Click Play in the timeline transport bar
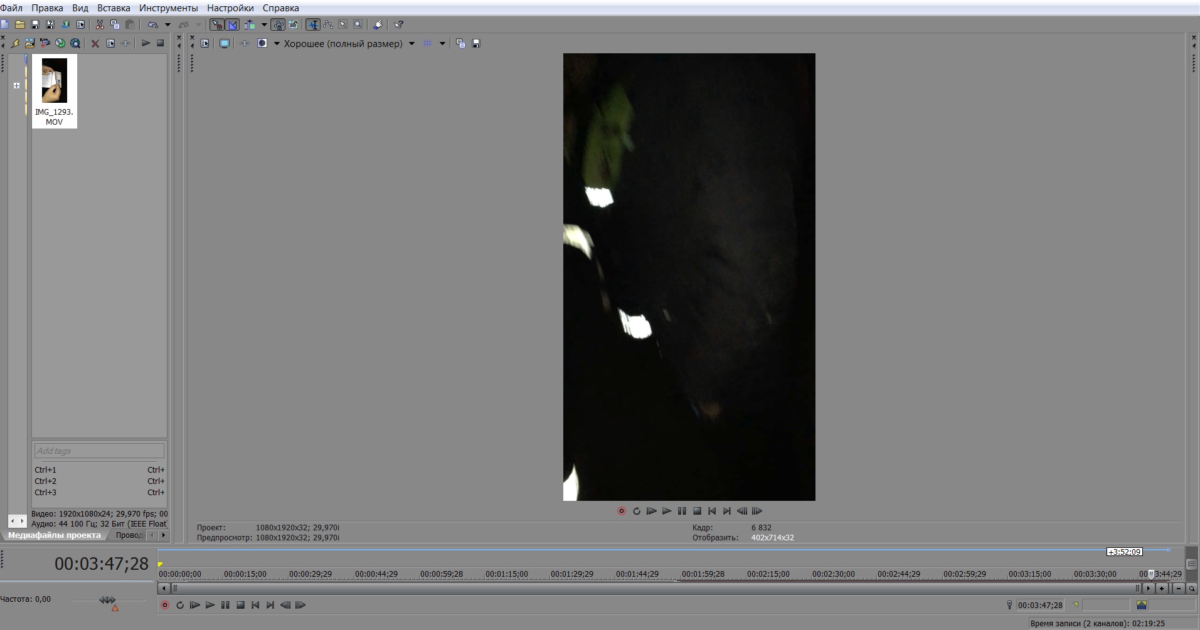Image resolution: width=1200 pixels, height=630 pixels. point(210,605)
